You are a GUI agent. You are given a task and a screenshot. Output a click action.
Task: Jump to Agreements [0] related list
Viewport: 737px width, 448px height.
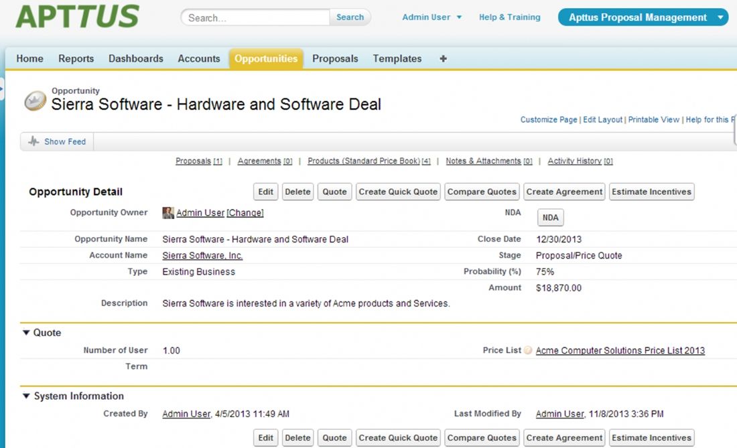tap(265, 161)
